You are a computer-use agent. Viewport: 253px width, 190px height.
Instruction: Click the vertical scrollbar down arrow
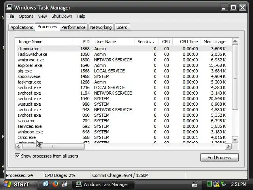coord(235,140)
